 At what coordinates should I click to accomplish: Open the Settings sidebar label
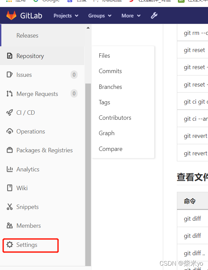coord(27,245)
